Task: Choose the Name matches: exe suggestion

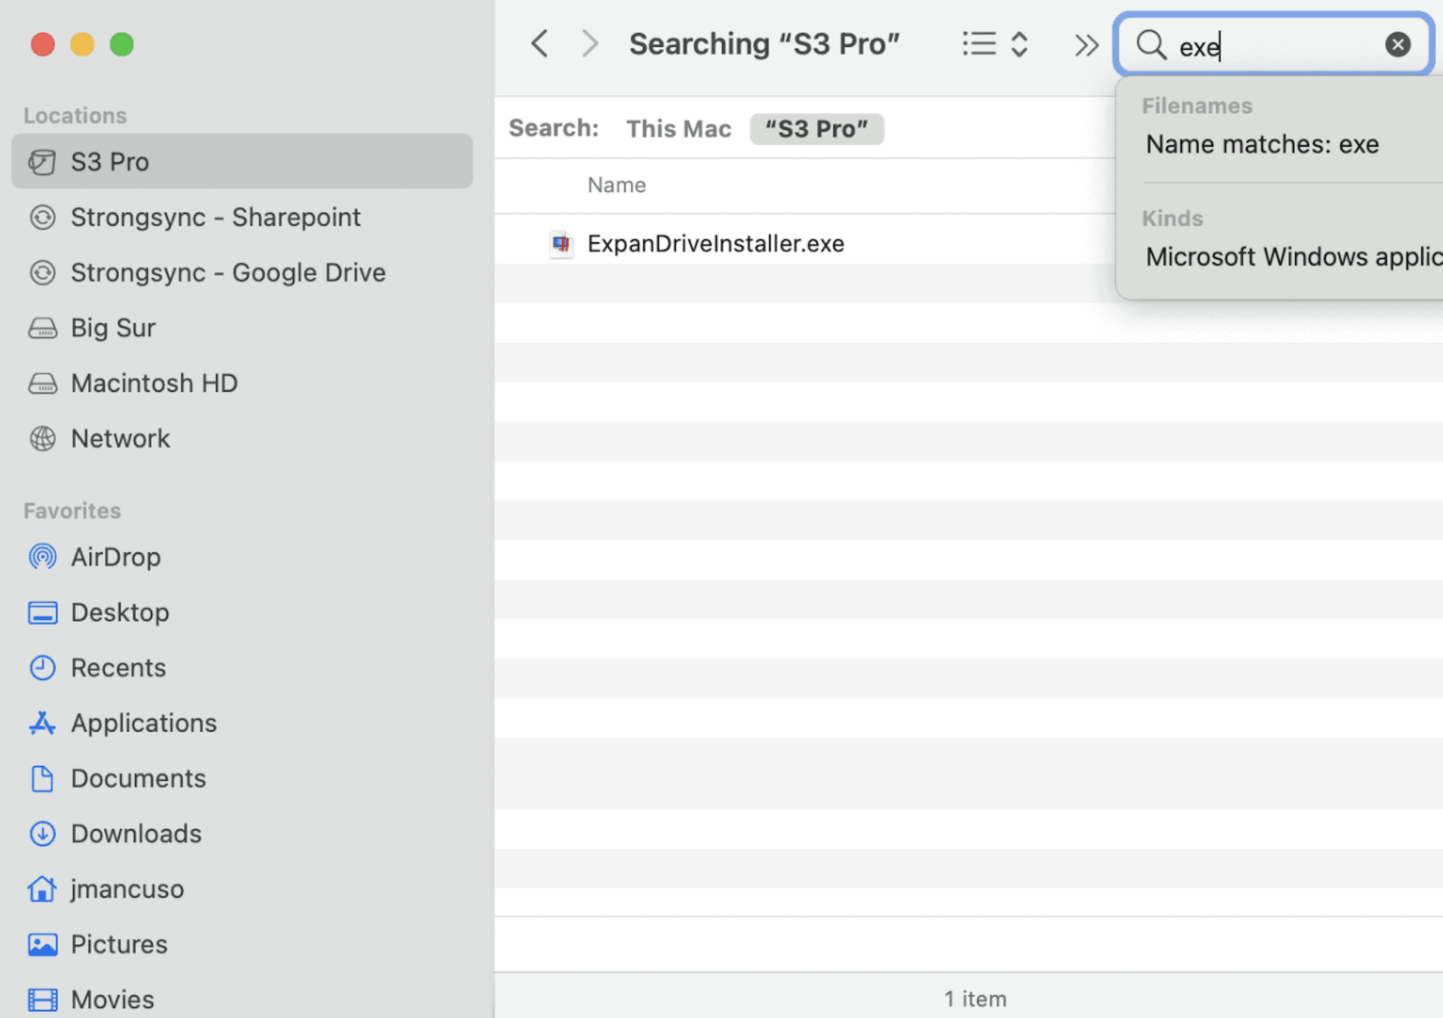Action: click(x=1261, y=145)
